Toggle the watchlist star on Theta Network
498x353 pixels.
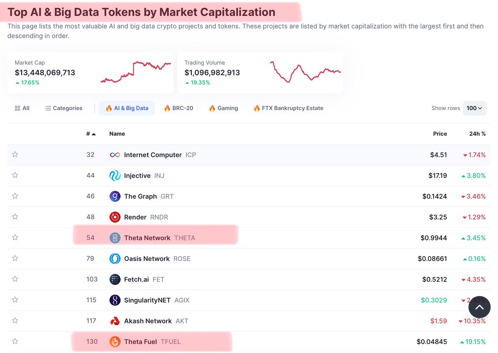15,238
